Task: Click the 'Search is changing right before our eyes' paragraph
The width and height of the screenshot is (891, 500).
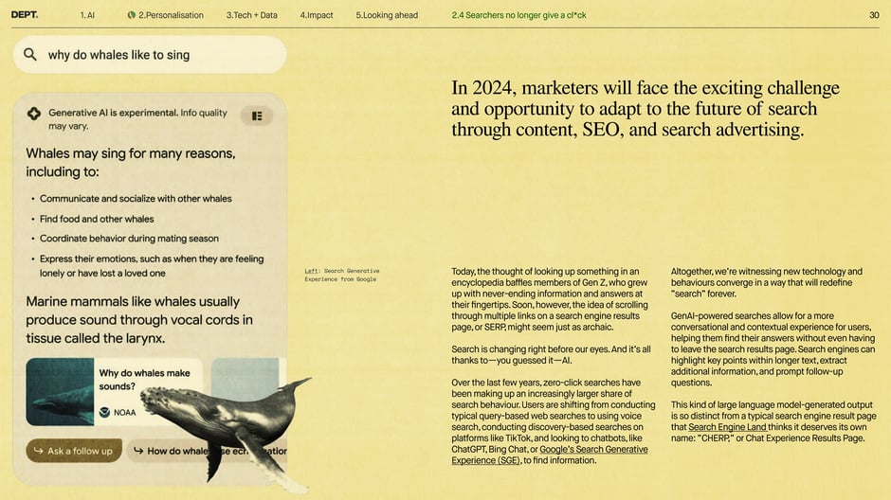Action: tap(552, 355)
